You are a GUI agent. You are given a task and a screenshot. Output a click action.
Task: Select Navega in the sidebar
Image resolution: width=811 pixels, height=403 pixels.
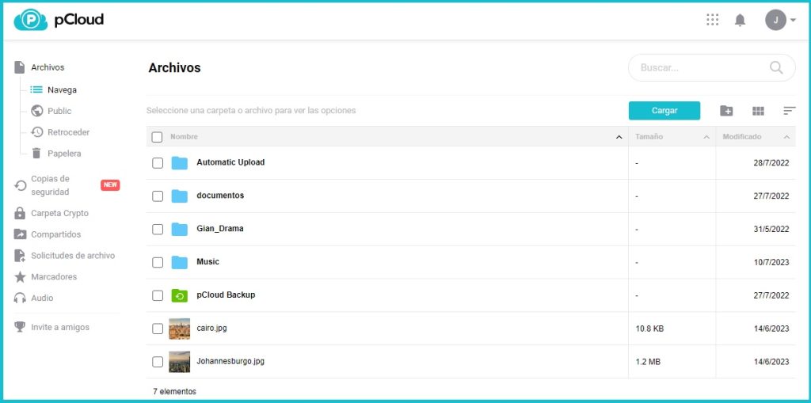62,90
